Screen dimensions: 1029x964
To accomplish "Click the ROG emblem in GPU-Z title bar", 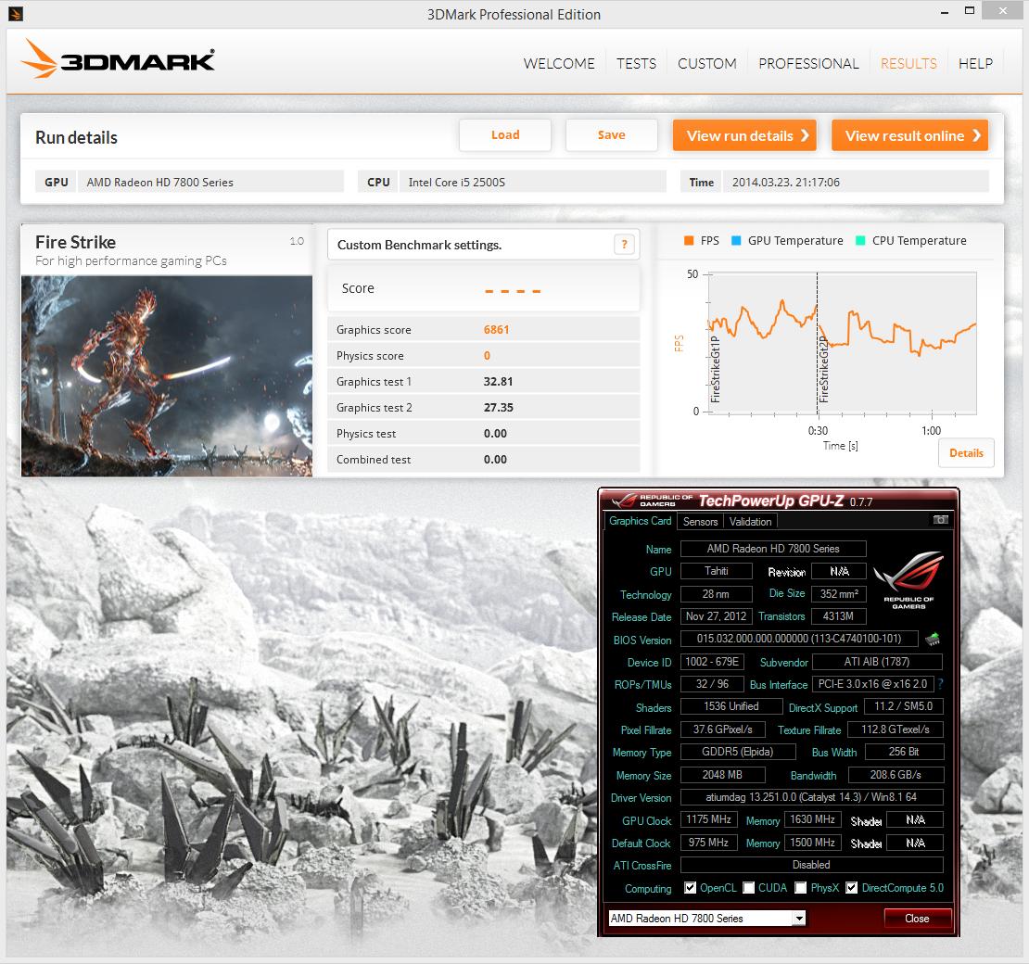I will tap(624, 501).
